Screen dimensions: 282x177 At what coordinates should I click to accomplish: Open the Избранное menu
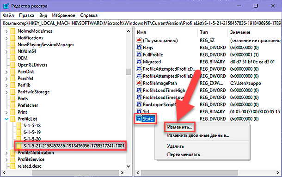point(63,15)
